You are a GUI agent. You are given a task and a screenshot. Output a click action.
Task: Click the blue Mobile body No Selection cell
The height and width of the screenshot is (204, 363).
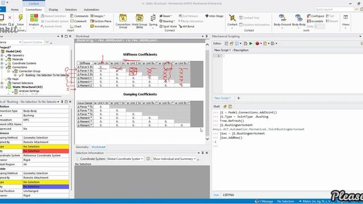[45, 186]
